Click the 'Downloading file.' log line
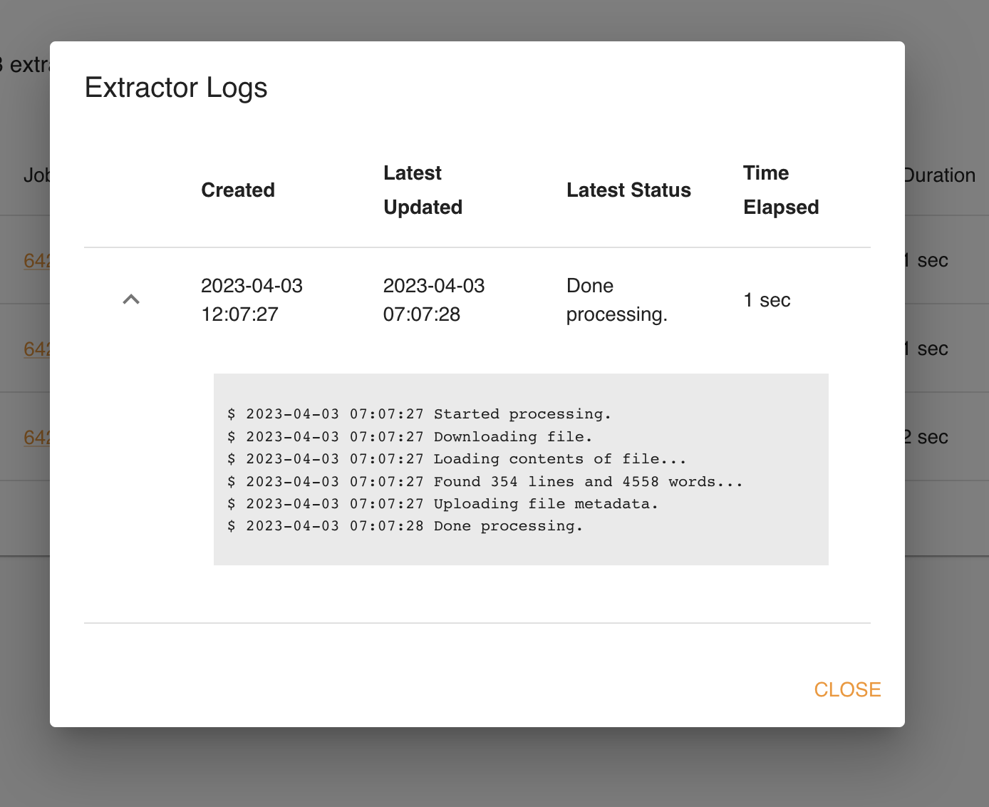This screenshot has width=989, height=807. [410, 436]
